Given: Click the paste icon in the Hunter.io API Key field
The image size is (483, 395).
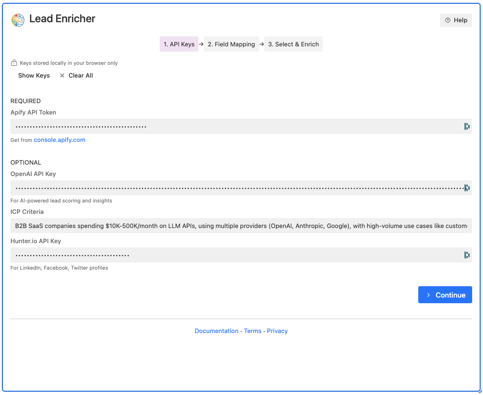Looking at the screenshot, I should (x=466, y=255).
